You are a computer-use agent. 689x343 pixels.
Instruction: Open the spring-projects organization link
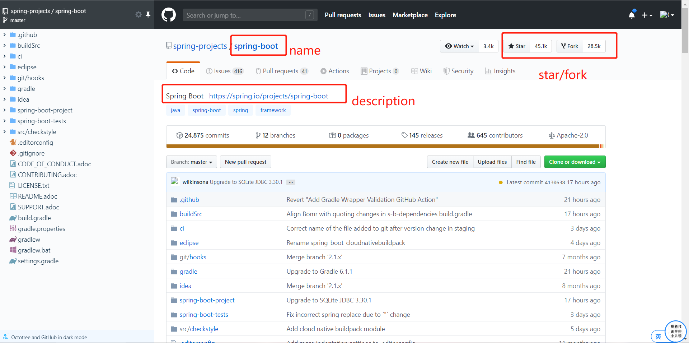[x=200, y=46]
